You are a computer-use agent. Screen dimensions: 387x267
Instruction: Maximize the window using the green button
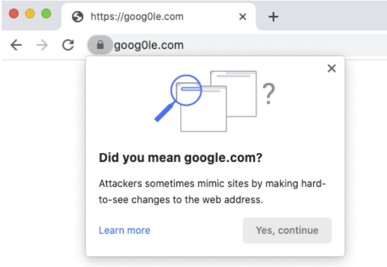click(x=46, y=14)
